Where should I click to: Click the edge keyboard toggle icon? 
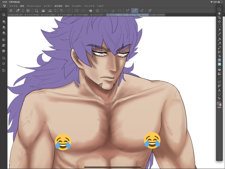(x=18, y=11)
